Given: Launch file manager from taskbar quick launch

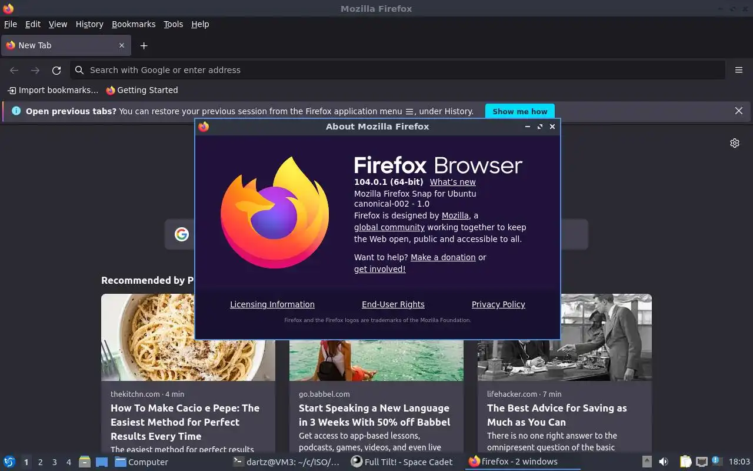Looking at the screenshot, I should coord(85,462).
